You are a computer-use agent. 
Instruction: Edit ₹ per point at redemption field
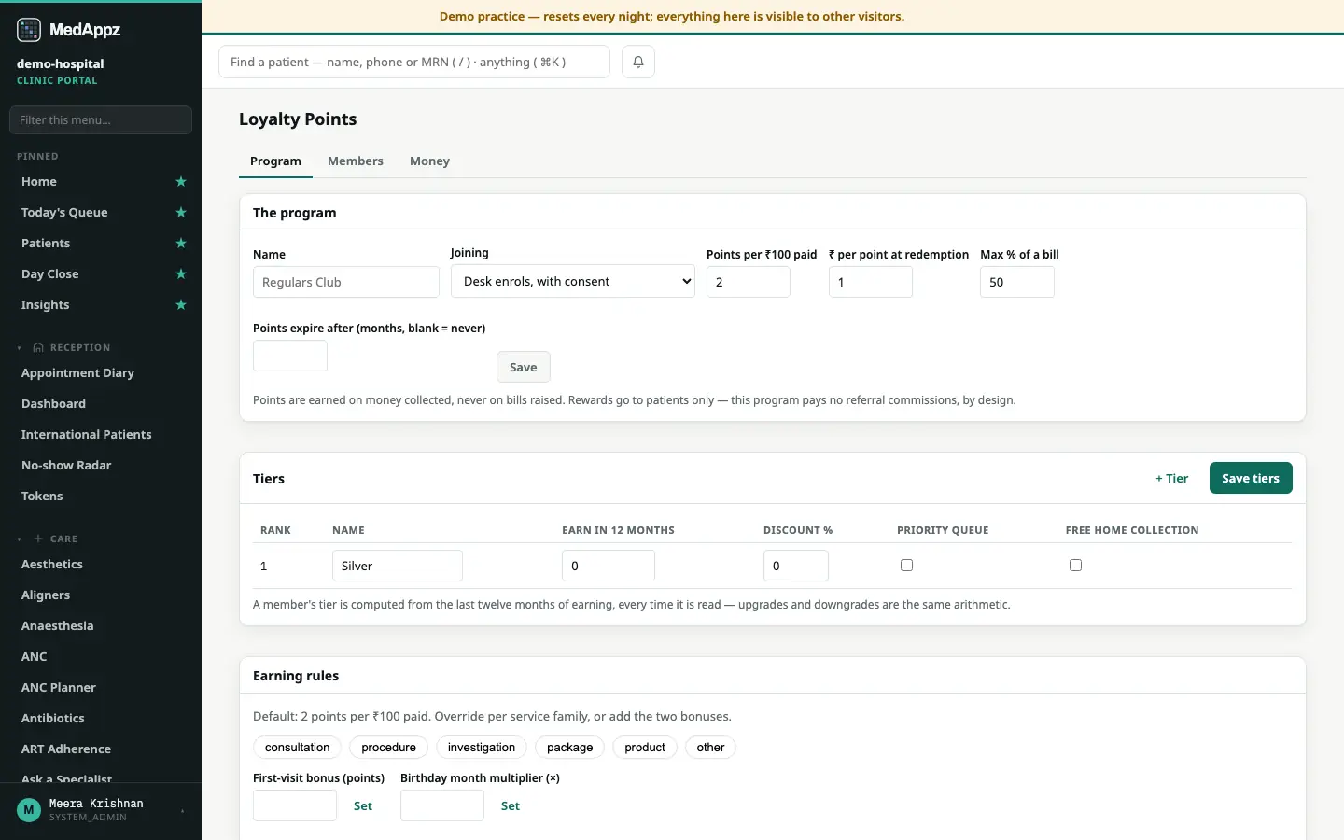point(871,282)
